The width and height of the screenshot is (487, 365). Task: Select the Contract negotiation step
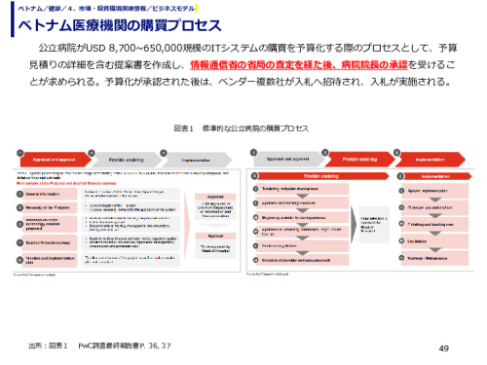click(301, 246)
